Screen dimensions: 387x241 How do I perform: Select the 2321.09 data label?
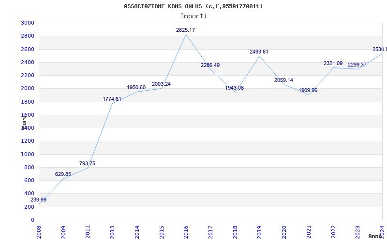point(333,63)
